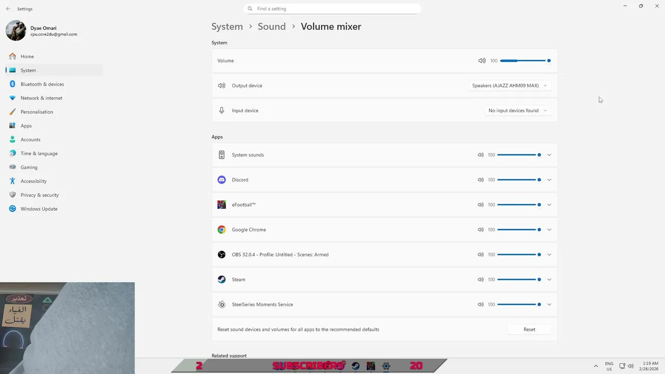Mute SteelSeries Moments Service speaker icon
Screen dimensions: 665x374
(x=481, y=304)
